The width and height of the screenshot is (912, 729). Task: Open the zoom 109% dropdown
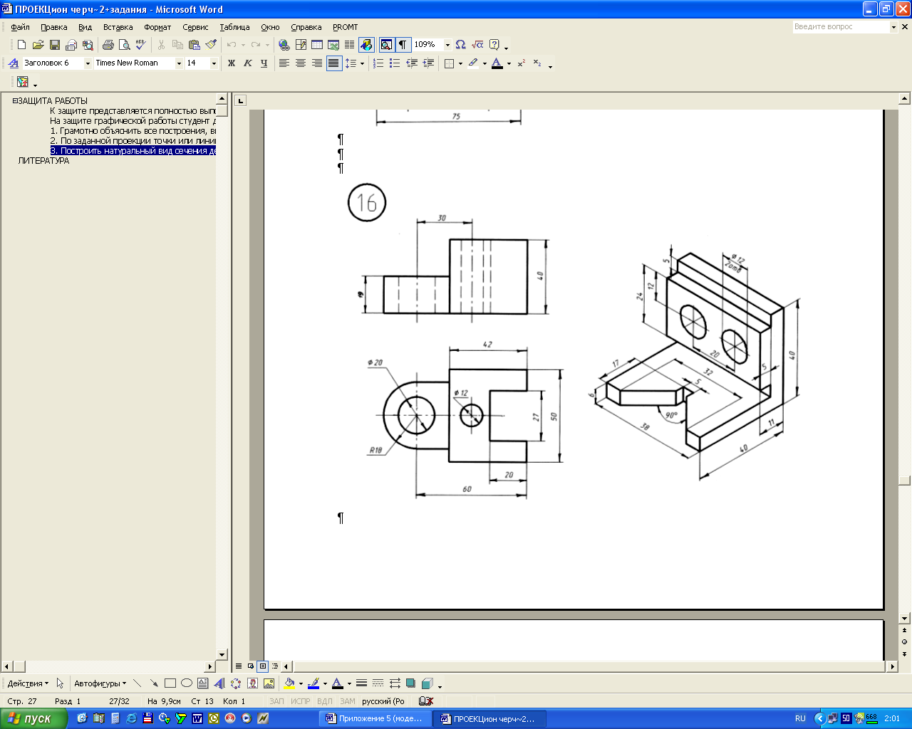click(x=447, y=45)
